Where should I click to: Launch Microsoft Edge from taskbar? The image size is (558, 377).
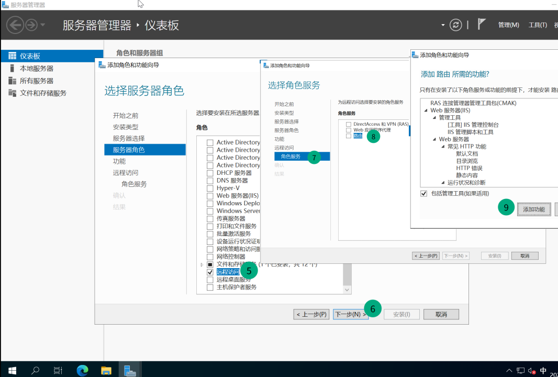[x=82, y=371]
